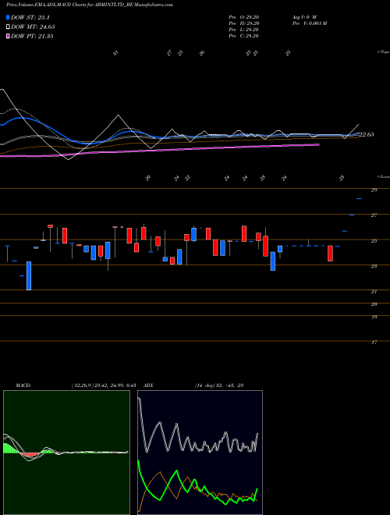Click the MACD (12,26,9) values text
Viewport: 390px width, 515px height.
point(104,385)
